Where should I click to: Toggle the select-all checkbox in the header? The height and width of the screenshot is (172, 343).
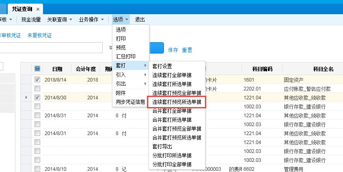(37, 69)
